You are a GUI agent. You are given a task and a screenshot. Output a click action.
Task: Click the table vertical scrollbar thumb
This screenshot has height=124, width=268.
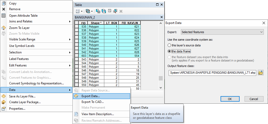pos(161,78)
